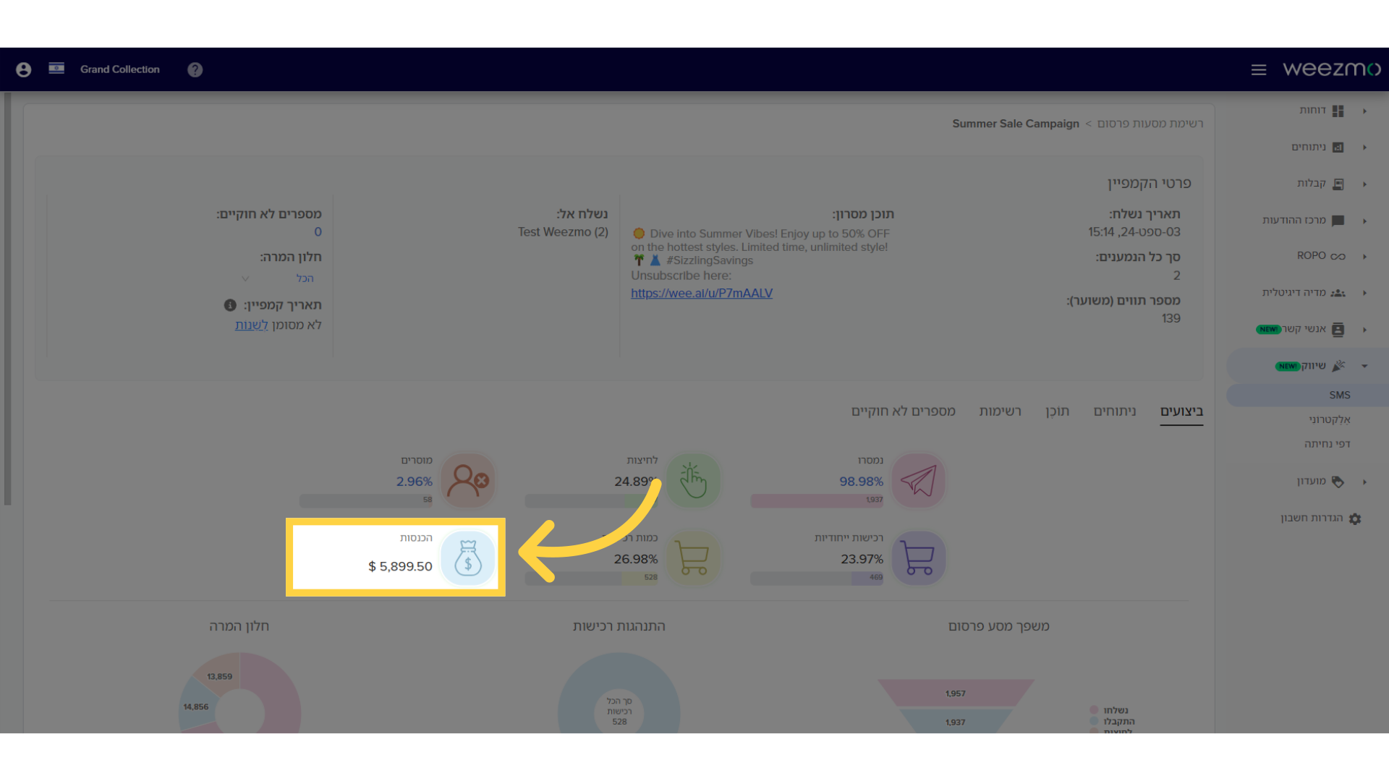
Task: Expand the דוחות sidebar menu arrow
Action: [x=1364, y=111]
